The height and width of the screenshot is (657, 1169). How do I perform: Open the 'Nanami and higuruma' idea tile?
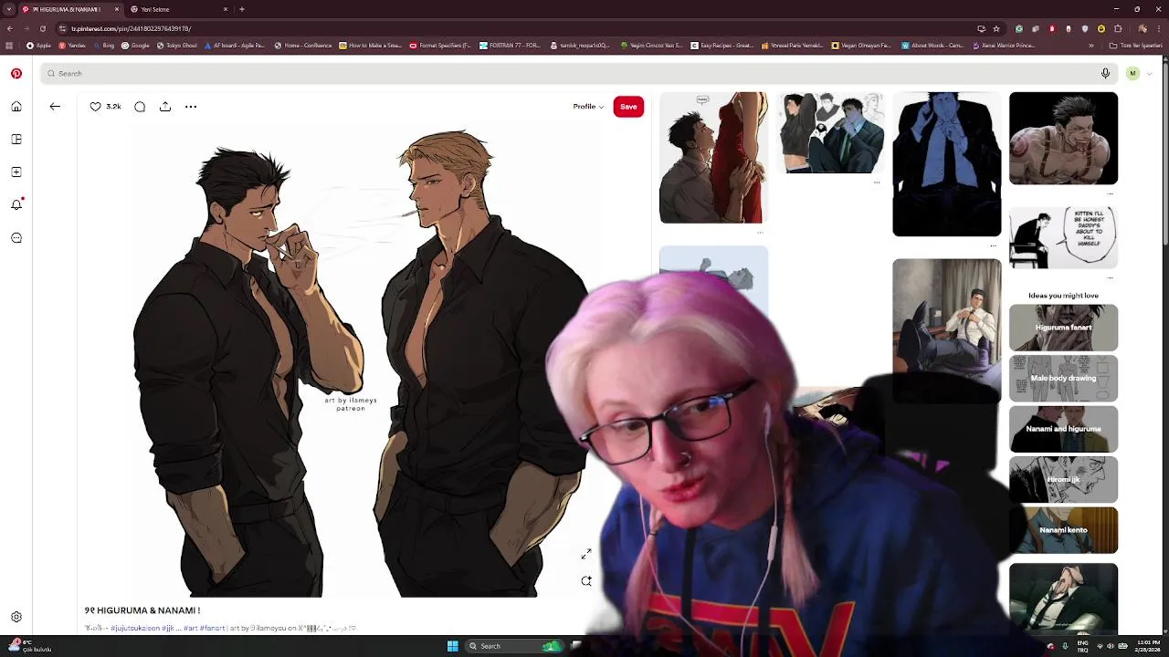click(x=1063, y=429)
